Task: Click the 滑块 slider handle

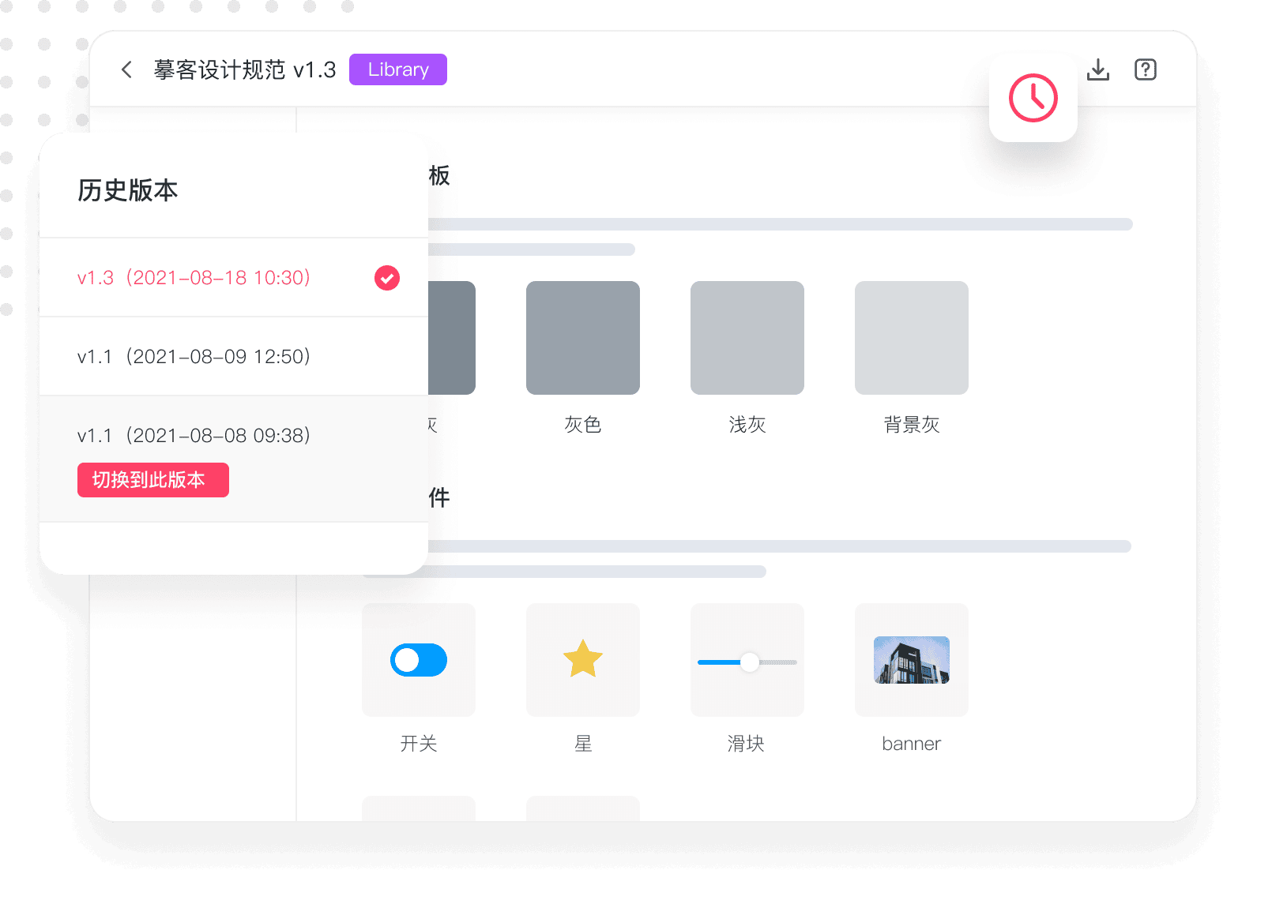Action: pyautogui.click(x=749, y=662)
